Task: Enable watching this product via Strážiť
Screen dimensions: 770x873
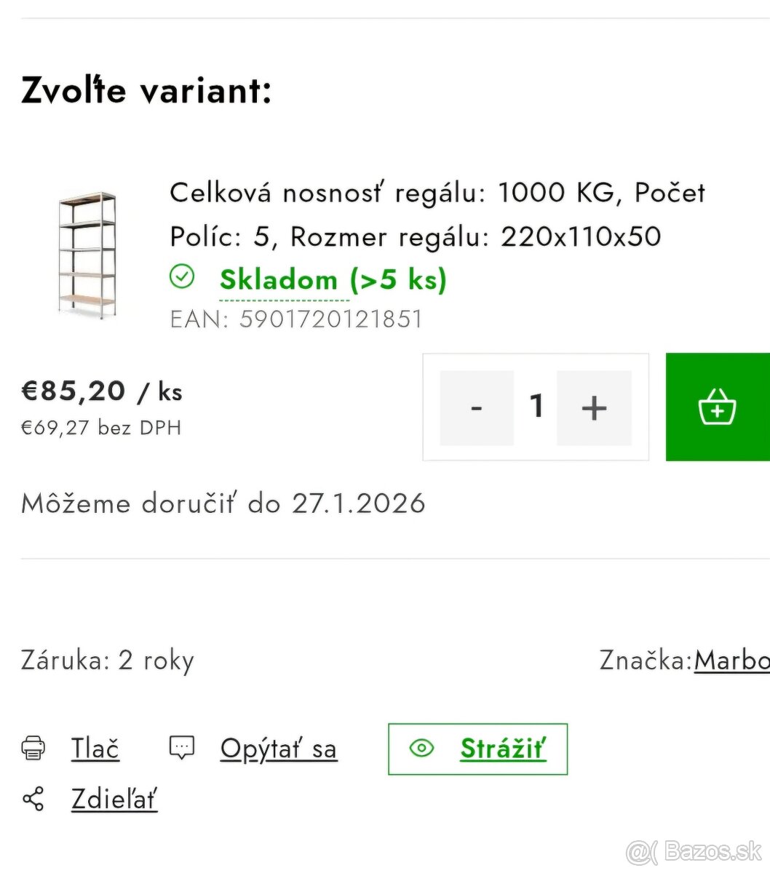Action: tap(502, 749)
